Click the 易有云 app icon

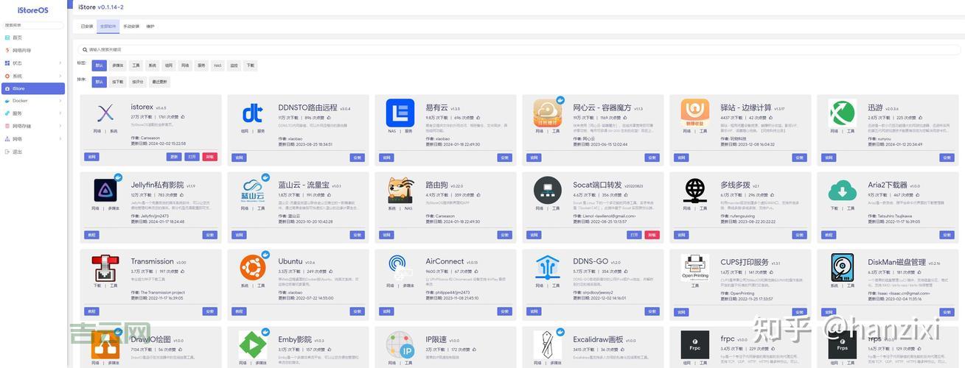(400, 113)
